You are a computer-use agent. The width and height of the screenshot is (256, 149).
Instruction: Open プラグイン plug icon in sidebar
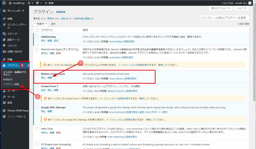[x=4, y=65]
